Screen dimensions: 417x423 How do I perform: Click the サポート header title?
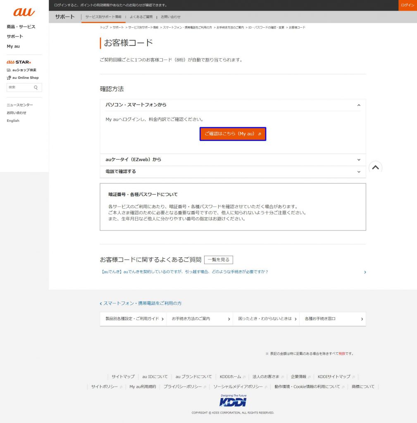click(x=65, y=17)
